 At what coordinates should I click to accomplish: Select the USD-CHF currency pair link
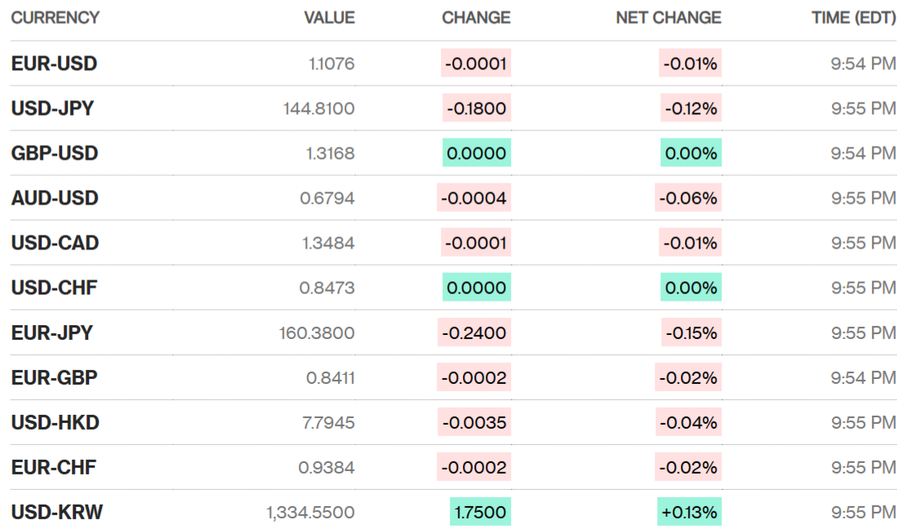55,288
